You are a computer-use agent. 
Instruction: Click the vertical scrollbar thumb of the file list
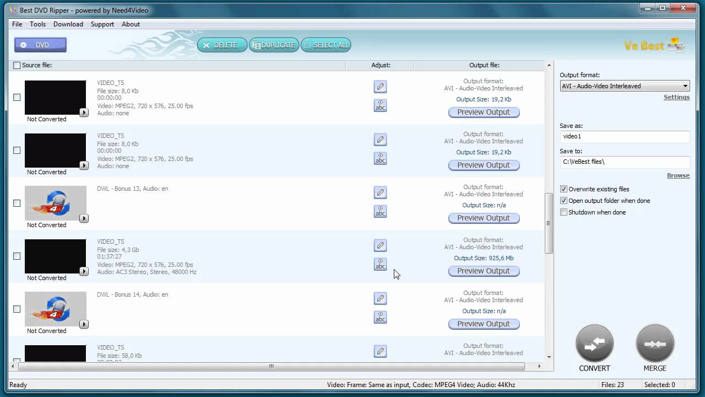pyautogui.click(x=549, y=223)
